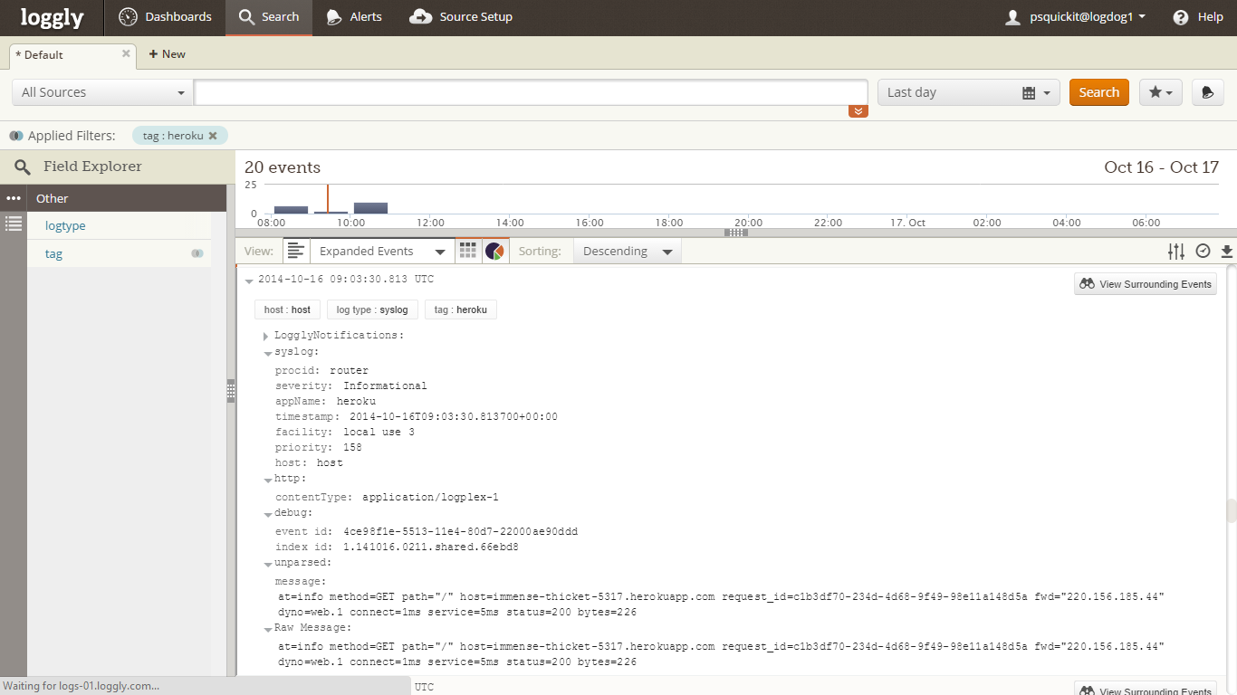This screenshot has height=695, width=1237.
Task: Click the list icon in left sidebar
Action: 13,224
